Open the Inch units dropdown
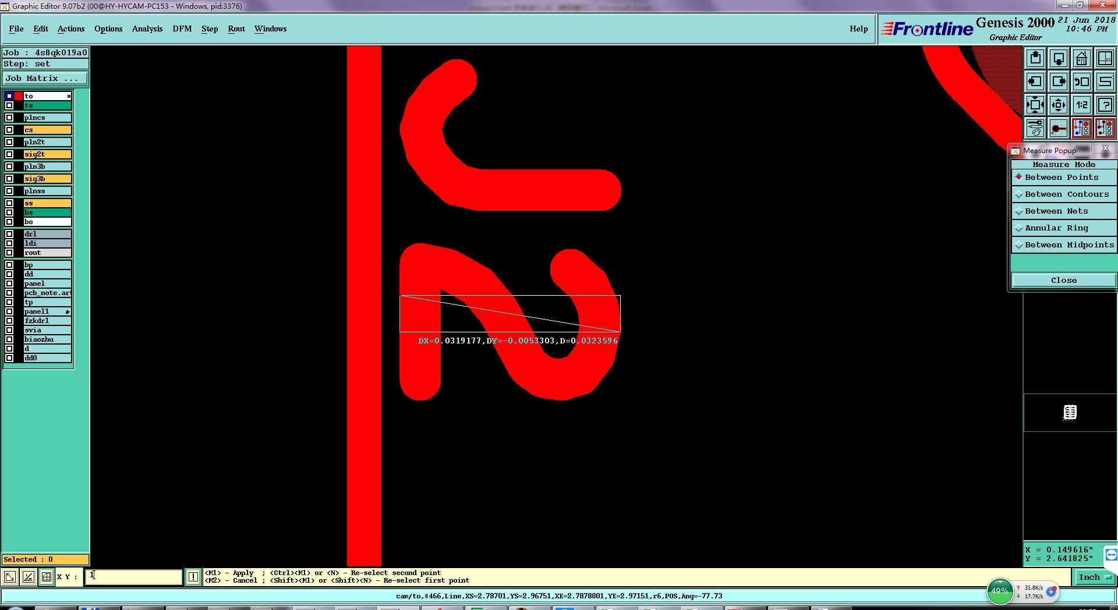 point(1095,577)
